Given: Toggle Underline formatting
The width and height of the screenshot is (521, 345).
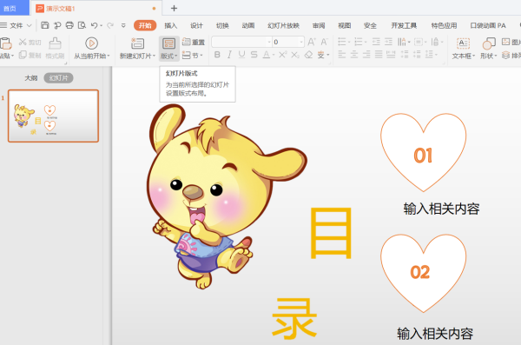Looking at the screenshot, I should [241, 55].
